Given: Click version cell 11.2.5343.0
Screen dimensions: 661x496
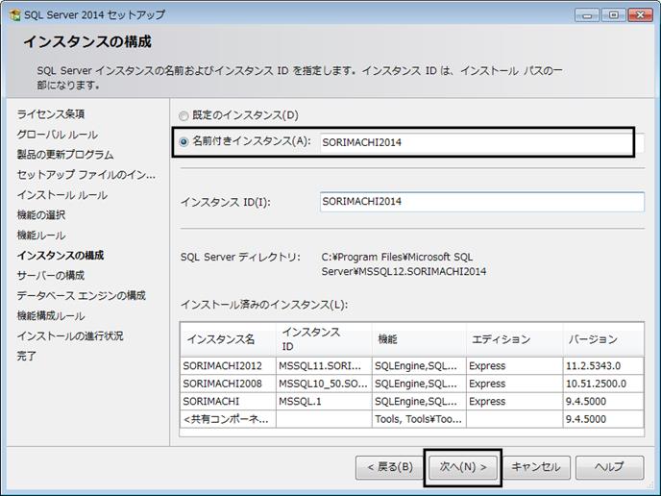Looking at the screenshot, I should pyautogui.click(x=603, y=366).
